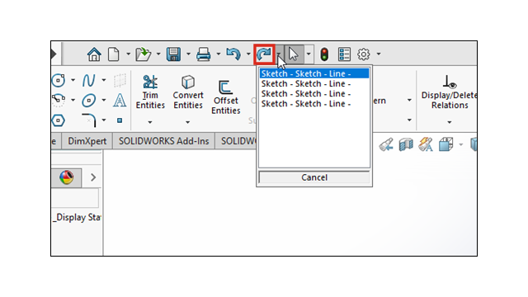Expand dropdown arrow under Trim Entities
This screenshot has height=297, width=528.
coord(150,122)
